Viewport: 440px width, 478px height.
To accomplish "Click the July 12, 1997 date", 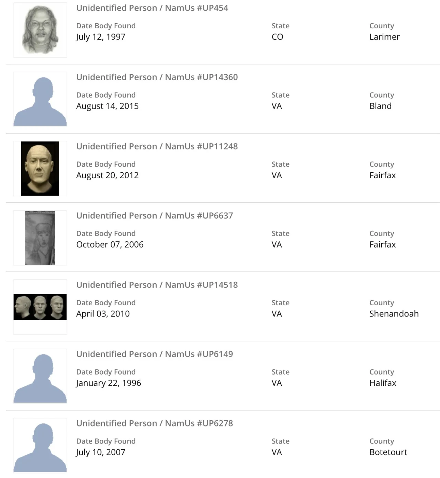I will [x=101, y=37].
